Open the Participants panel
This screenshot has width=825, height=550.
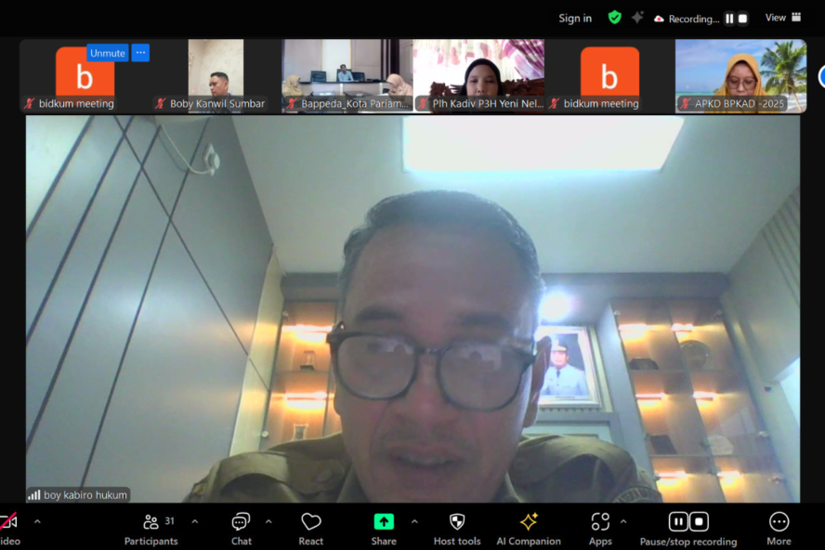click(x=151, y=529)
